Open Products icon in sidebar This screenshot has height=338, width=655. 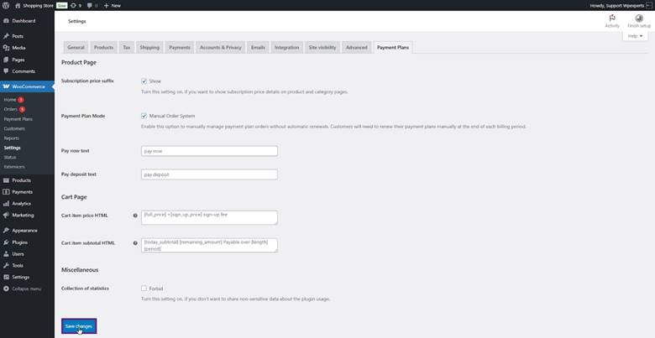(6, 180)
